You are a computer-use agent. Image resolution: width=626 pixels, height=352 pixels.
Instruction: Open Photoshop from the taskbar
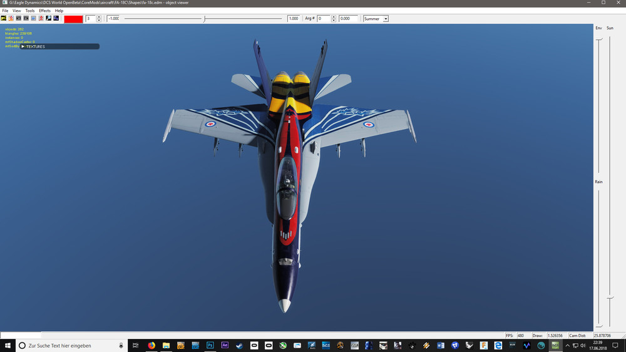[x=210, y=346]
